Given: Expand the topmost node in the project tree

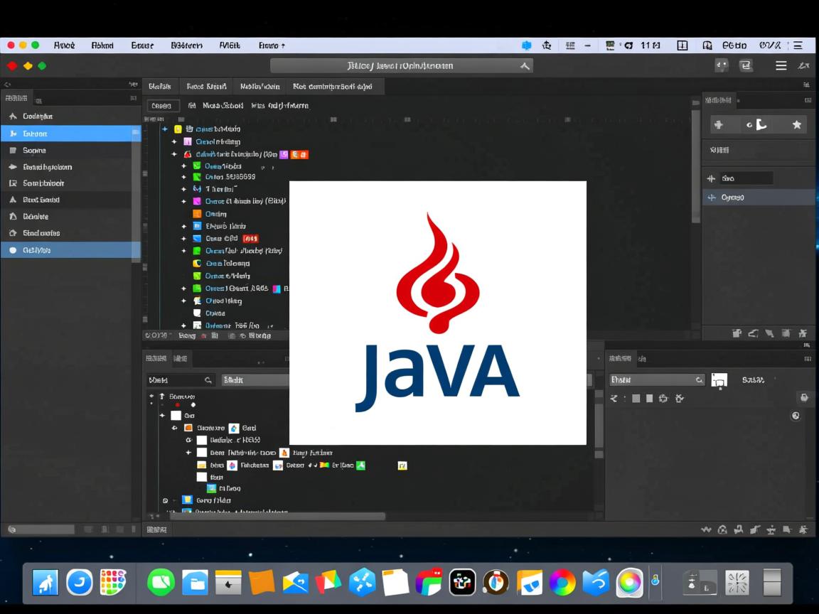Looking at the screenshot, I should (x=165, y=129).
